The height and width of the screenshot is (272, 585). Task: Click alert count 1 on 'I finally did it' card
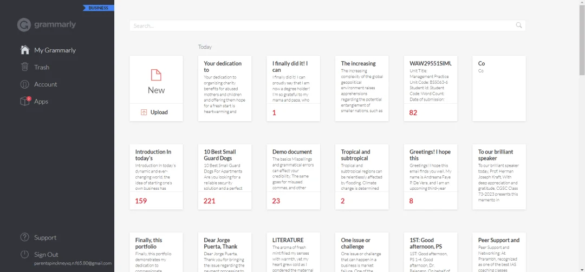pos(274,112)
